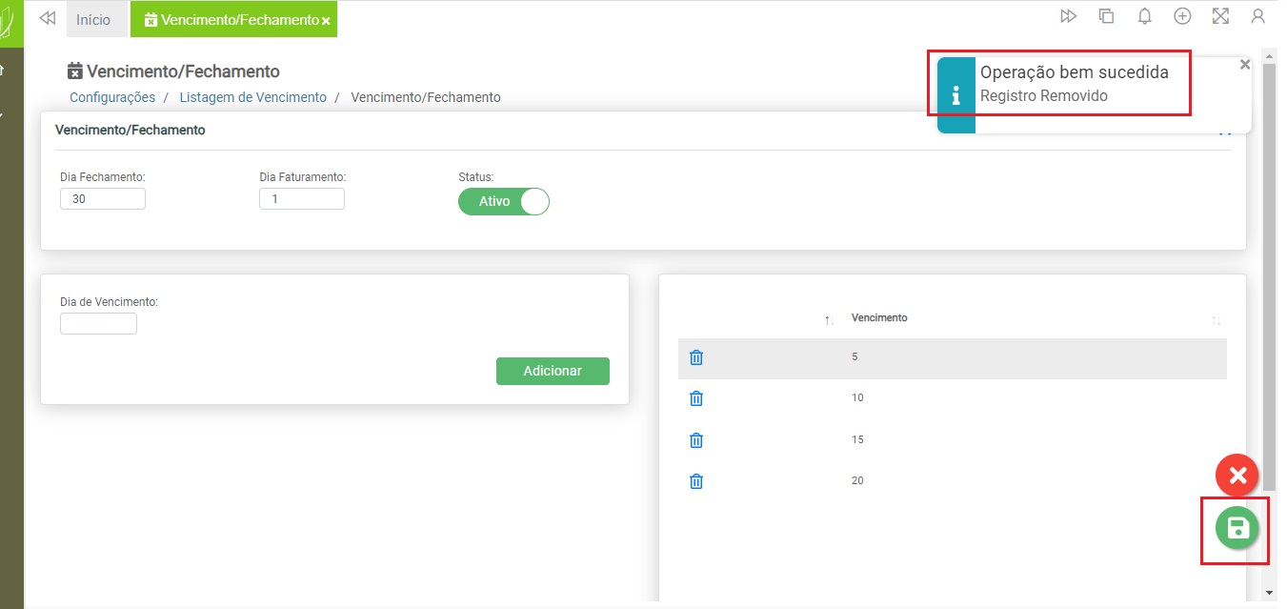The width and height of the screenshot is (1287, 609).
Task: Close the Vencimento/Fechamento tab
Action: tap(326, 21)
